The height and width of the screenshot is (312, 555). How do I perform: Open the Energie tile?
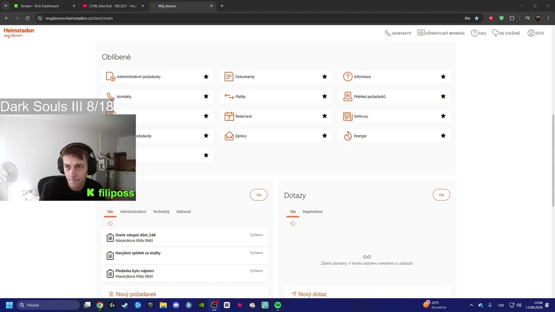395,136
